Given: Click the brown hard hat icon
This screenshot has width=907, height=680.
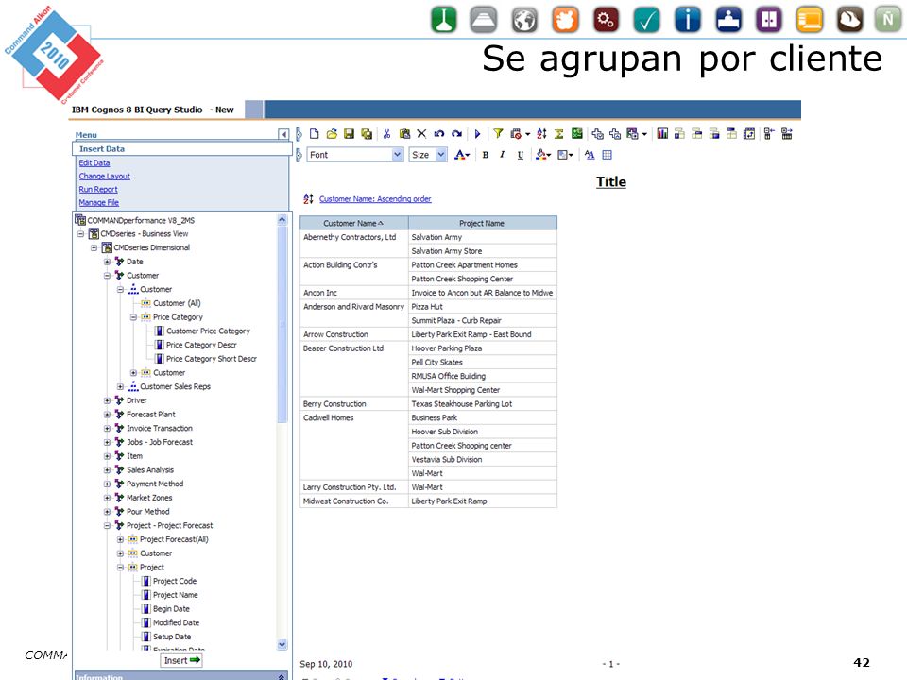Looking at the screenshot, I should click(x=850, y=20).
